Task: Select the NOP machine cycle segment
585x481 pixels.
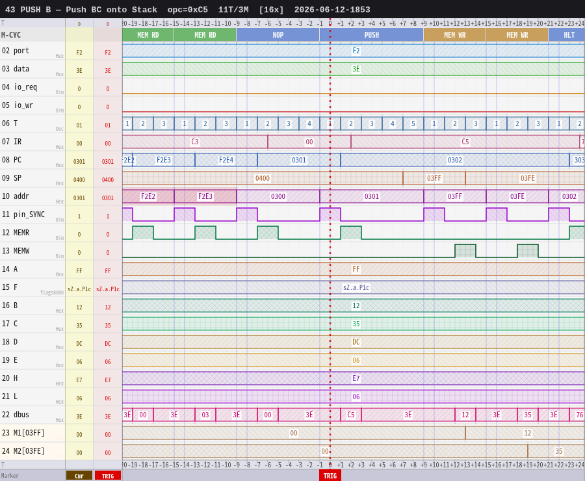Action: [278, 35]
